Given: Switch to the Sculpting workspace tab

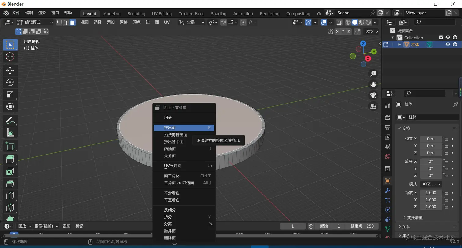Looking at the screenshot, I should pos(136,14).
